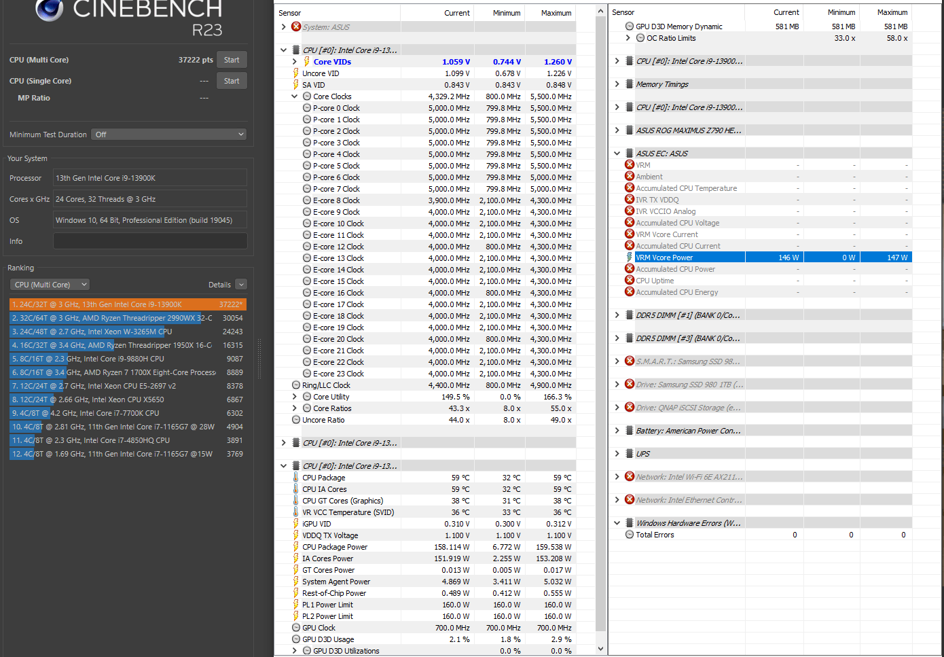Collapse the Windows Hardware Errors group
This screenshot has height=657, width=944.
[617, 523]
